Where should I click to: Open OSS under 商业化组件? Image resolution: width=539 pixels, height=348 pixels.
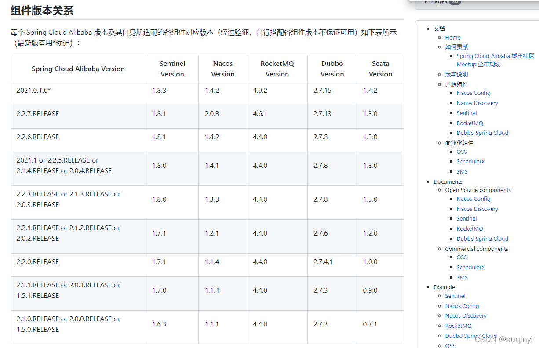tap(462, 152)
